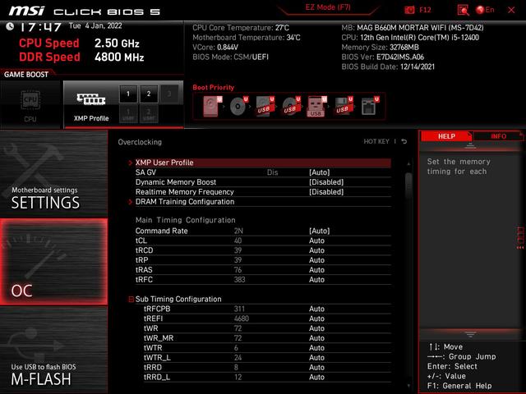This screenshot has width=526, height=394.
Task: Click the Help panel top grip handle
Action: [x=470, y=145]
